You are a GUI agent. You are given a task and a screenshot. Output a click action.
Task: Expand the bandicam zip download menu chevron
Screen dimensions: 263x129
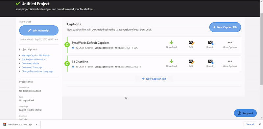click(x=36, y=124)
